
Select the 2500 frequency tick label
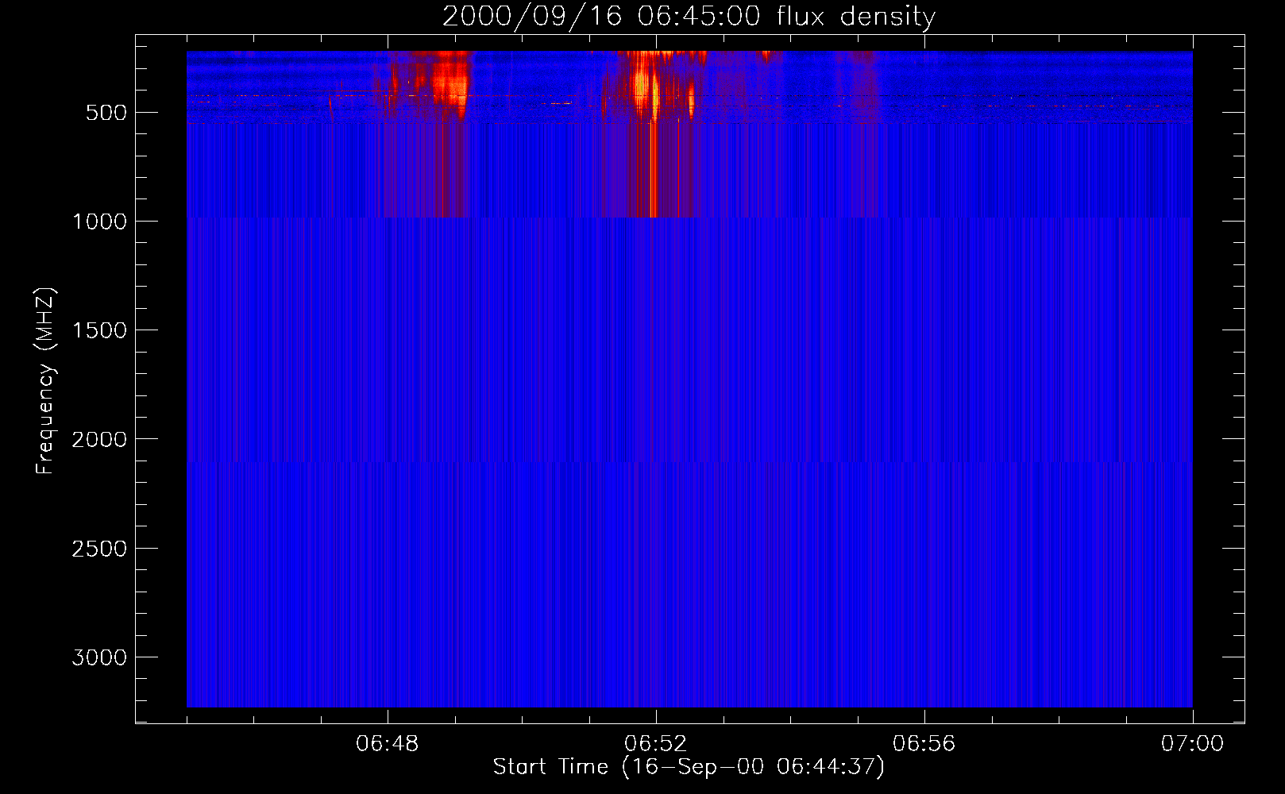(99, 549)
